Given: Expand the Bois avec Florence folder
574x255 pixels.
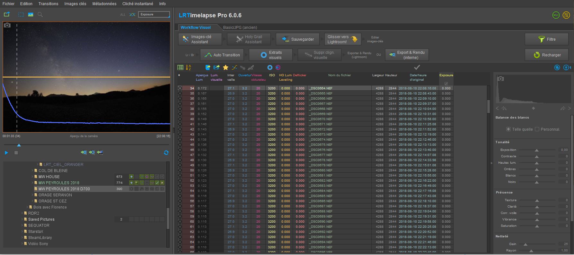Looking at the screenshot, I should point(27,207).
